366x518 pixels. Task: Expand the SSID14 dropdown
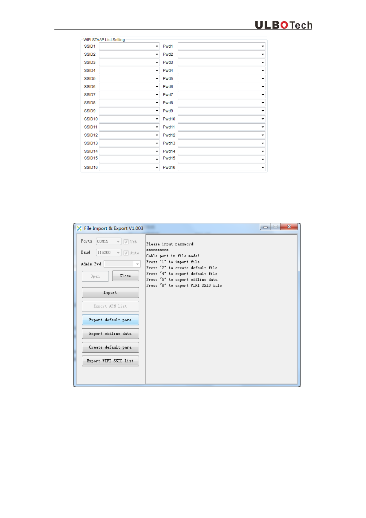157,151
